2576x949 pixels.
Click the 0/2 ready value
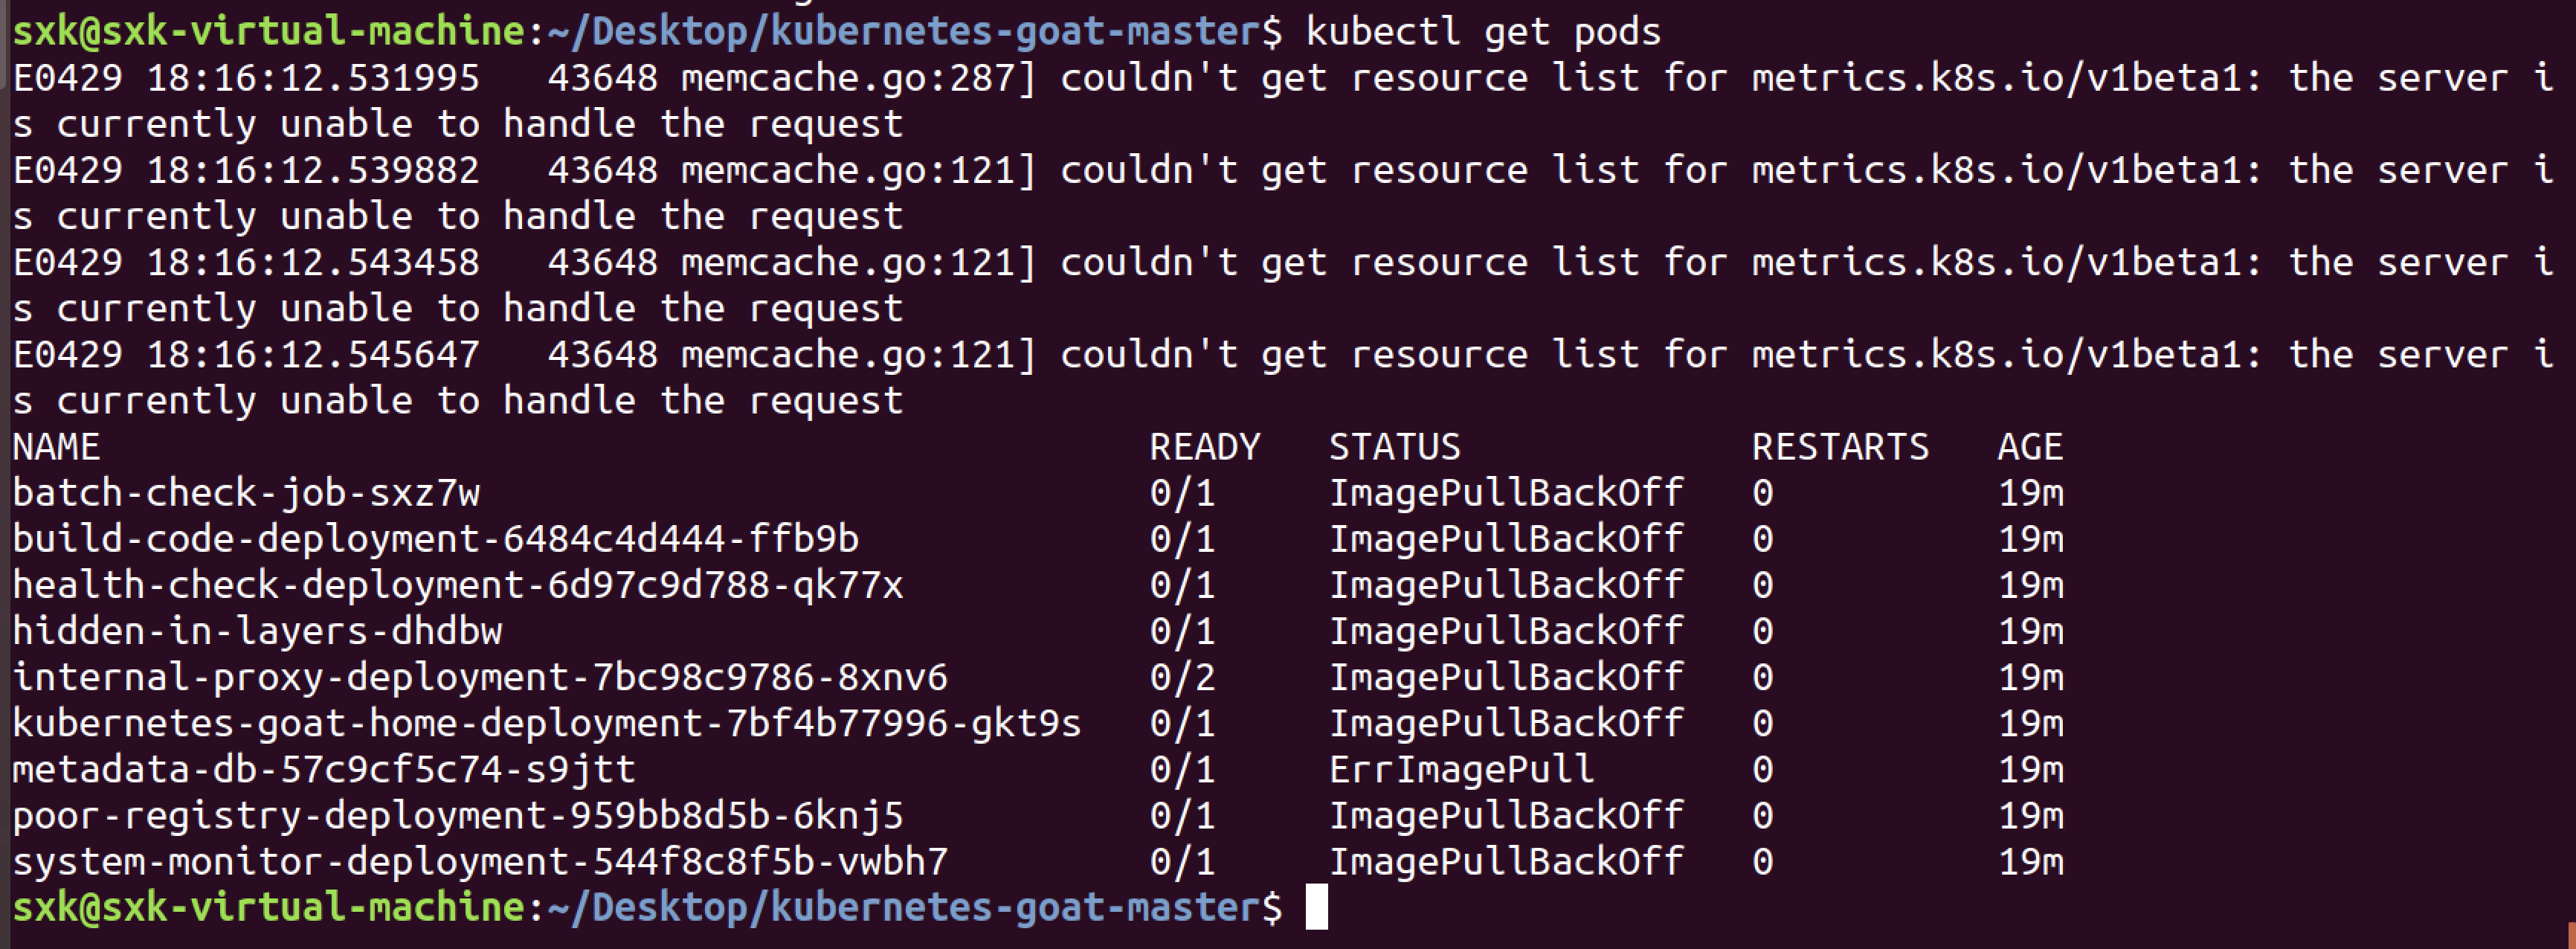1182,677
